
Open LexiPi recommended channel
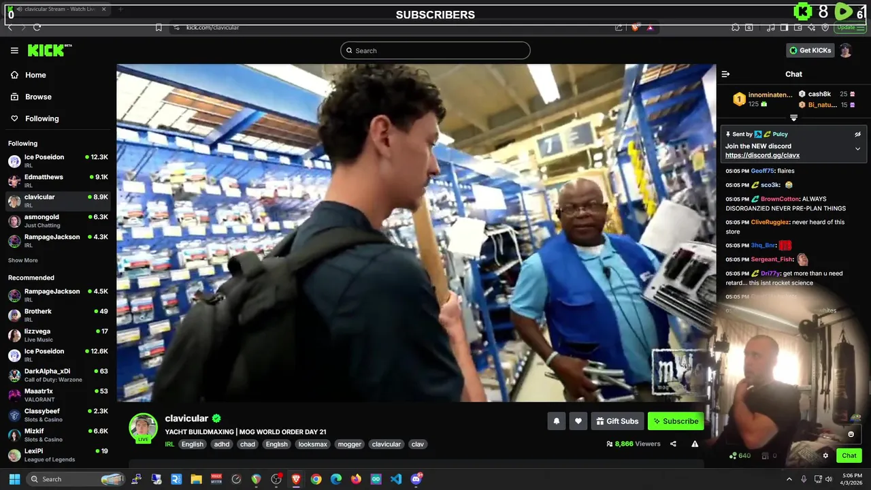coord(58,455)
